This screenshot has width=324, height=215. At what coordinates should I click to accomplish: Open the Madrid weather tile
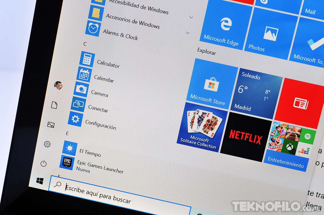(x=256, y=94)
